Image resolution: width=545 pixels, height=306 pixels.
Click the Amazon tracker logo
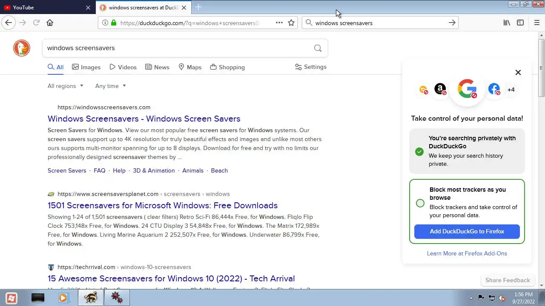[x=440, y=89]
